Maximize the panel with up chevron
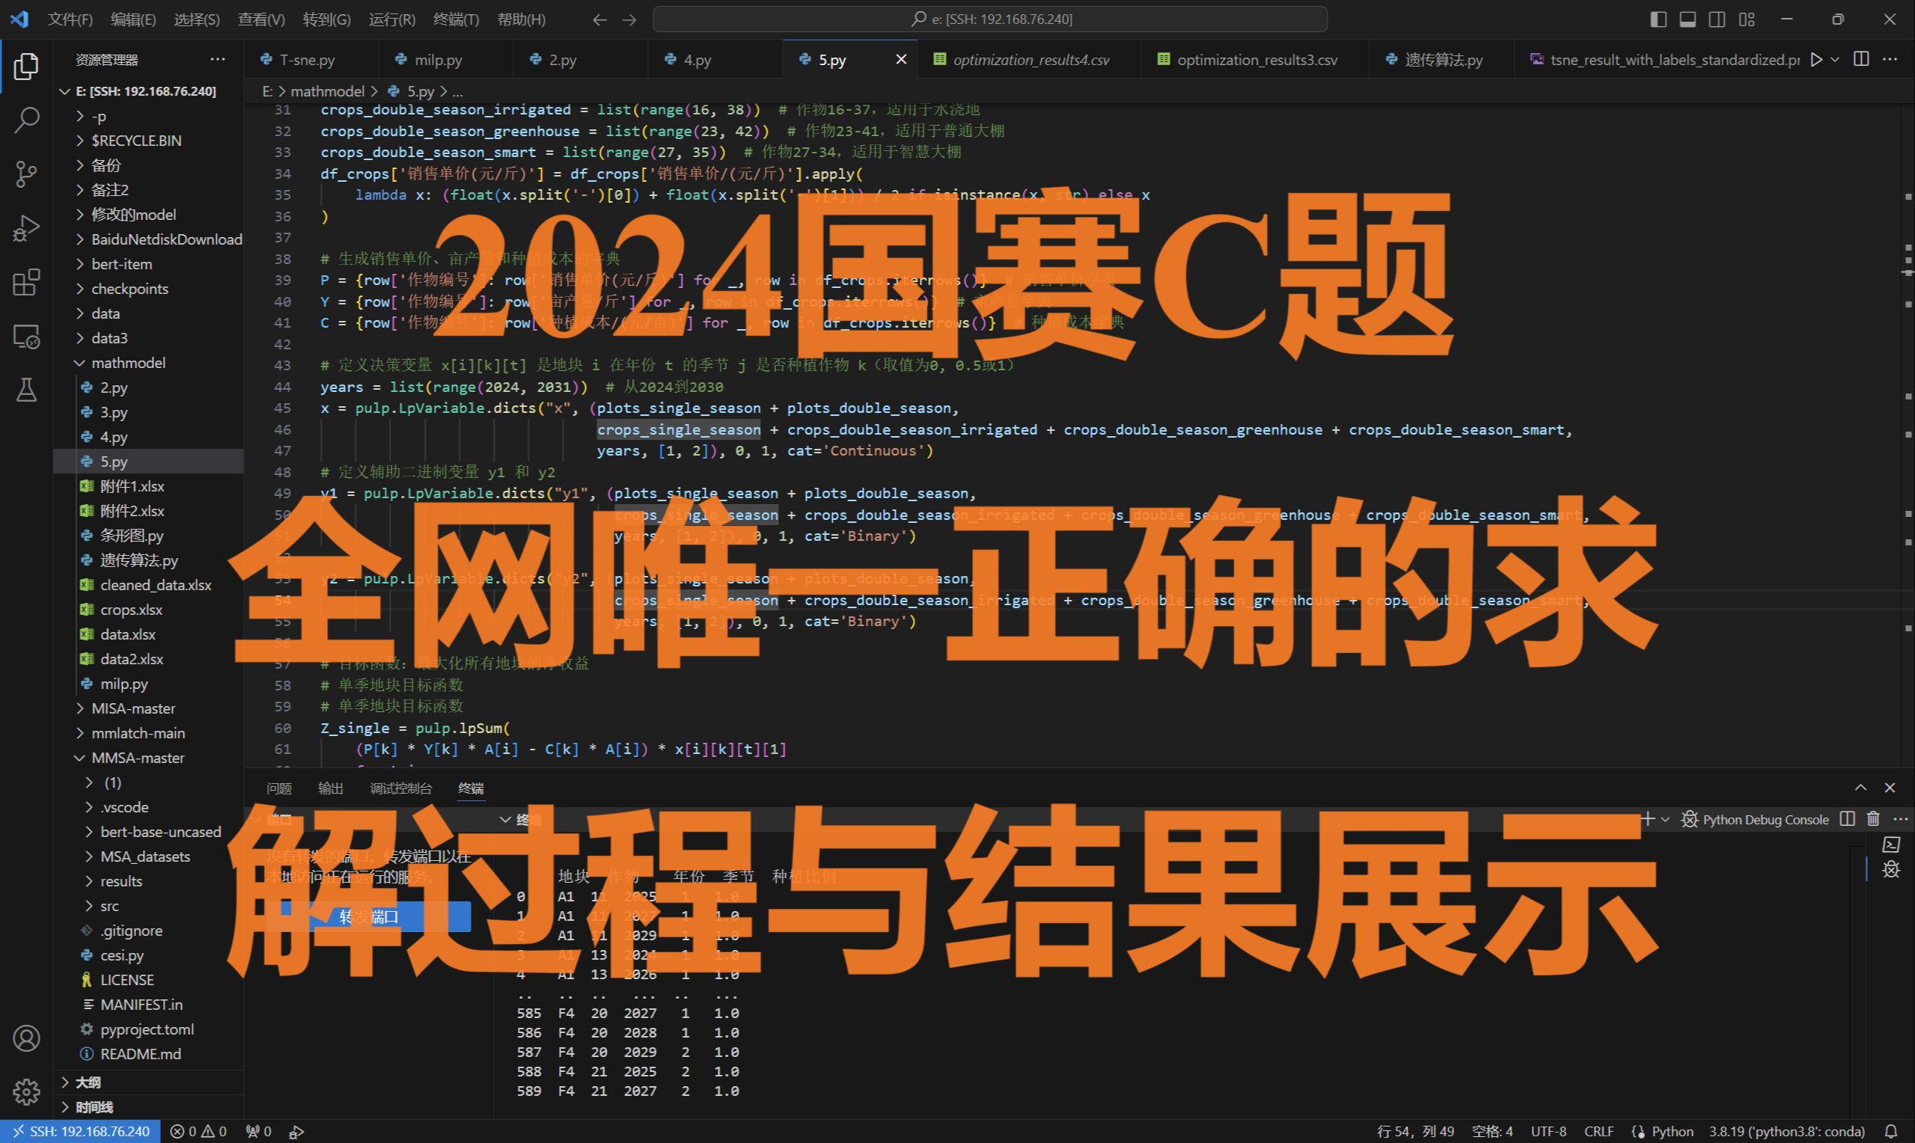This screenshot has height=1143, width=1915. coord(1860,787)
